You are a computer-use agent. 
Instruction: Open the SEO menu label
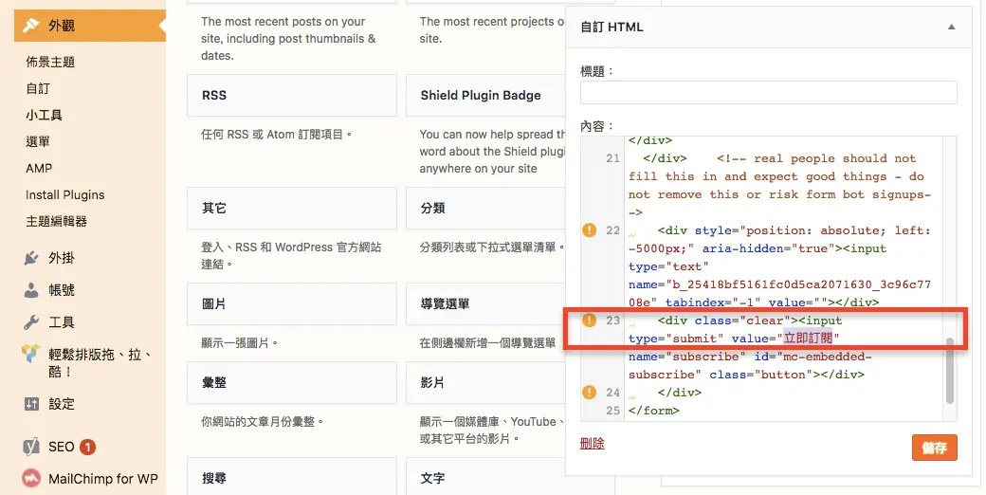pos(62,447)
